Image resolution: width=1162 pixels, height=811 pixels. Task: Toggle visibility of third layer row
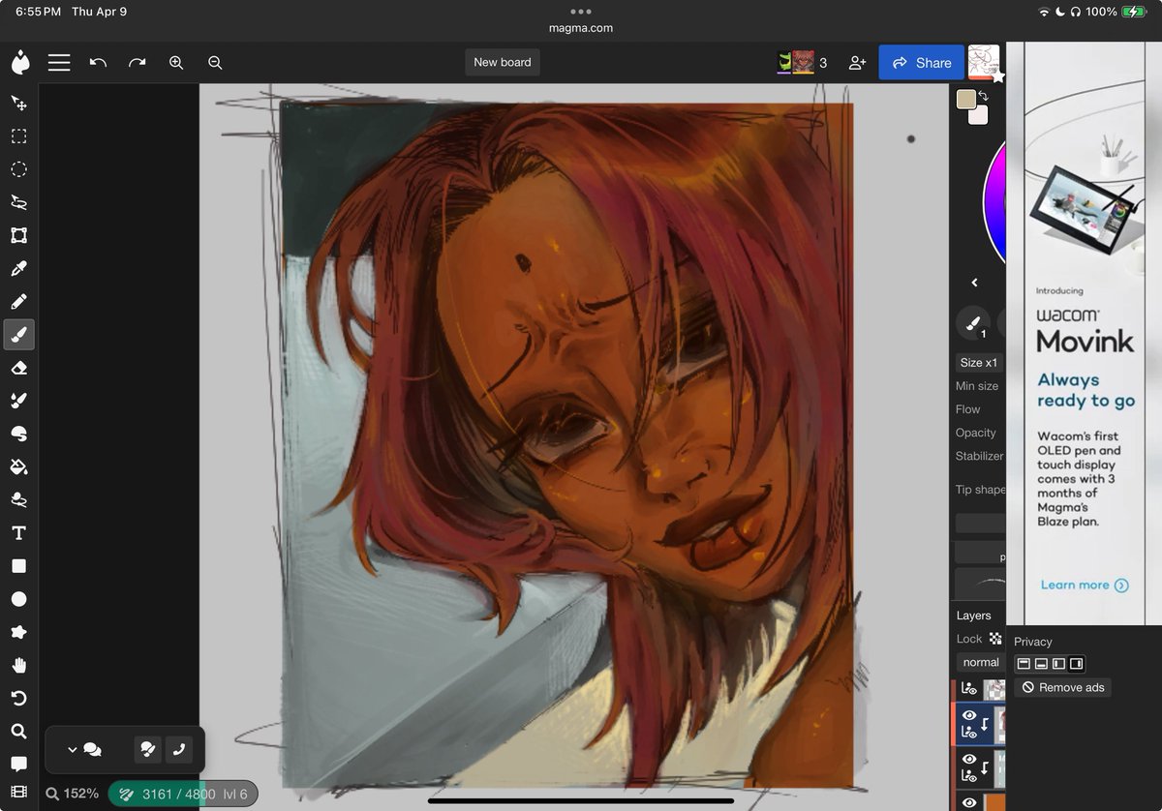tap(968, 759)
